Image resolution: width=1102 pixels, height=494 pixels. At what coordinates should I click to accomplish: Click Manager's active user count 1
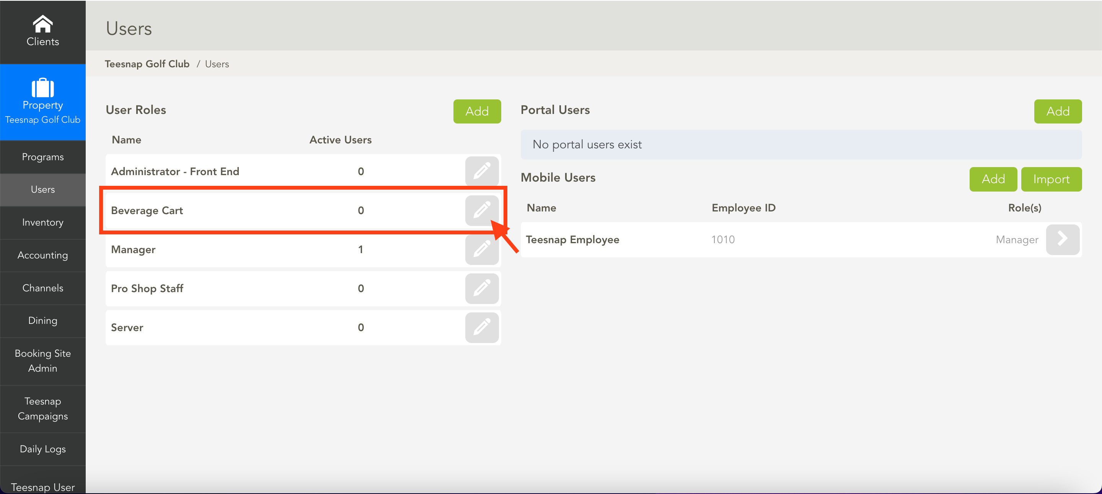click(x=360, y=249)
